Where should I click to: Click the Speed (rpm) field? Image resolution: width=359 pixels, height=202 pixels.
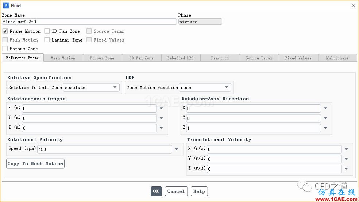coord(105,149)
